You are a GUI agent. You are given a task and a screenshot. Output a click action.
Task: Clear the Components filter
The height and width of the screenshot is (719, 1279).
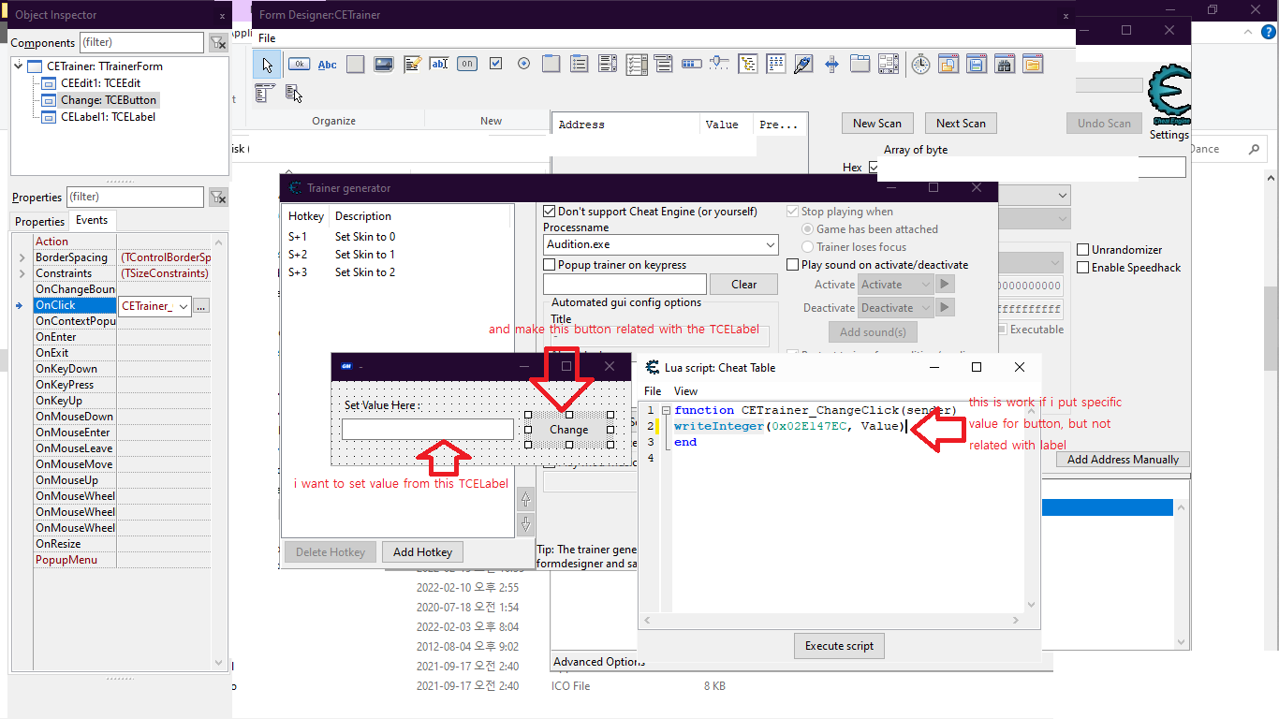pos(217,43)
